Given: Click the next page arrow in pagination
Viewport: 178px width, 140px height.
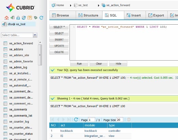Looking at the screenshot, I should click(x=63, y=119).
